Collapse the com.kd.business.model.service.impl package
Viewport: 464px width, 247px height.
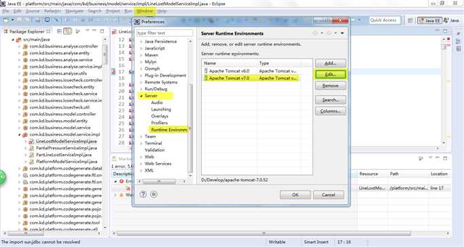point(20,135)
